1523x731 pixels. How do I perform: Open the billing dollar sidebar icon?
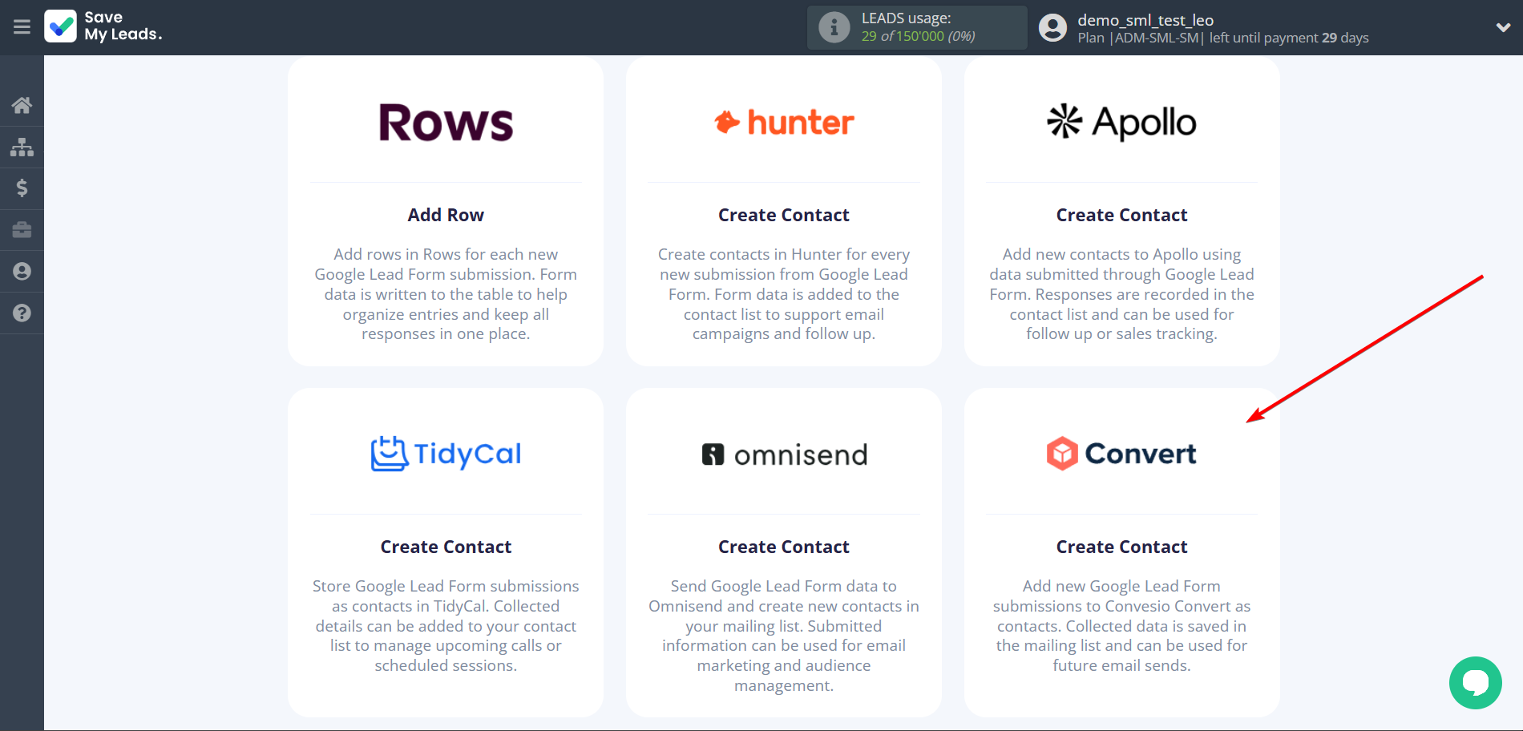tap(22, 188)
